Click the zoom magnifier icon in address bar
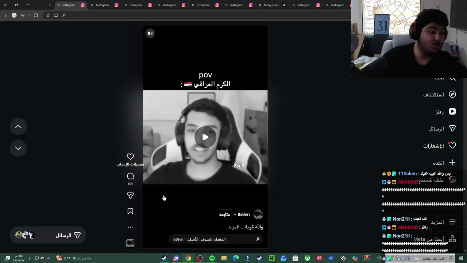 (x=64, y=15)
